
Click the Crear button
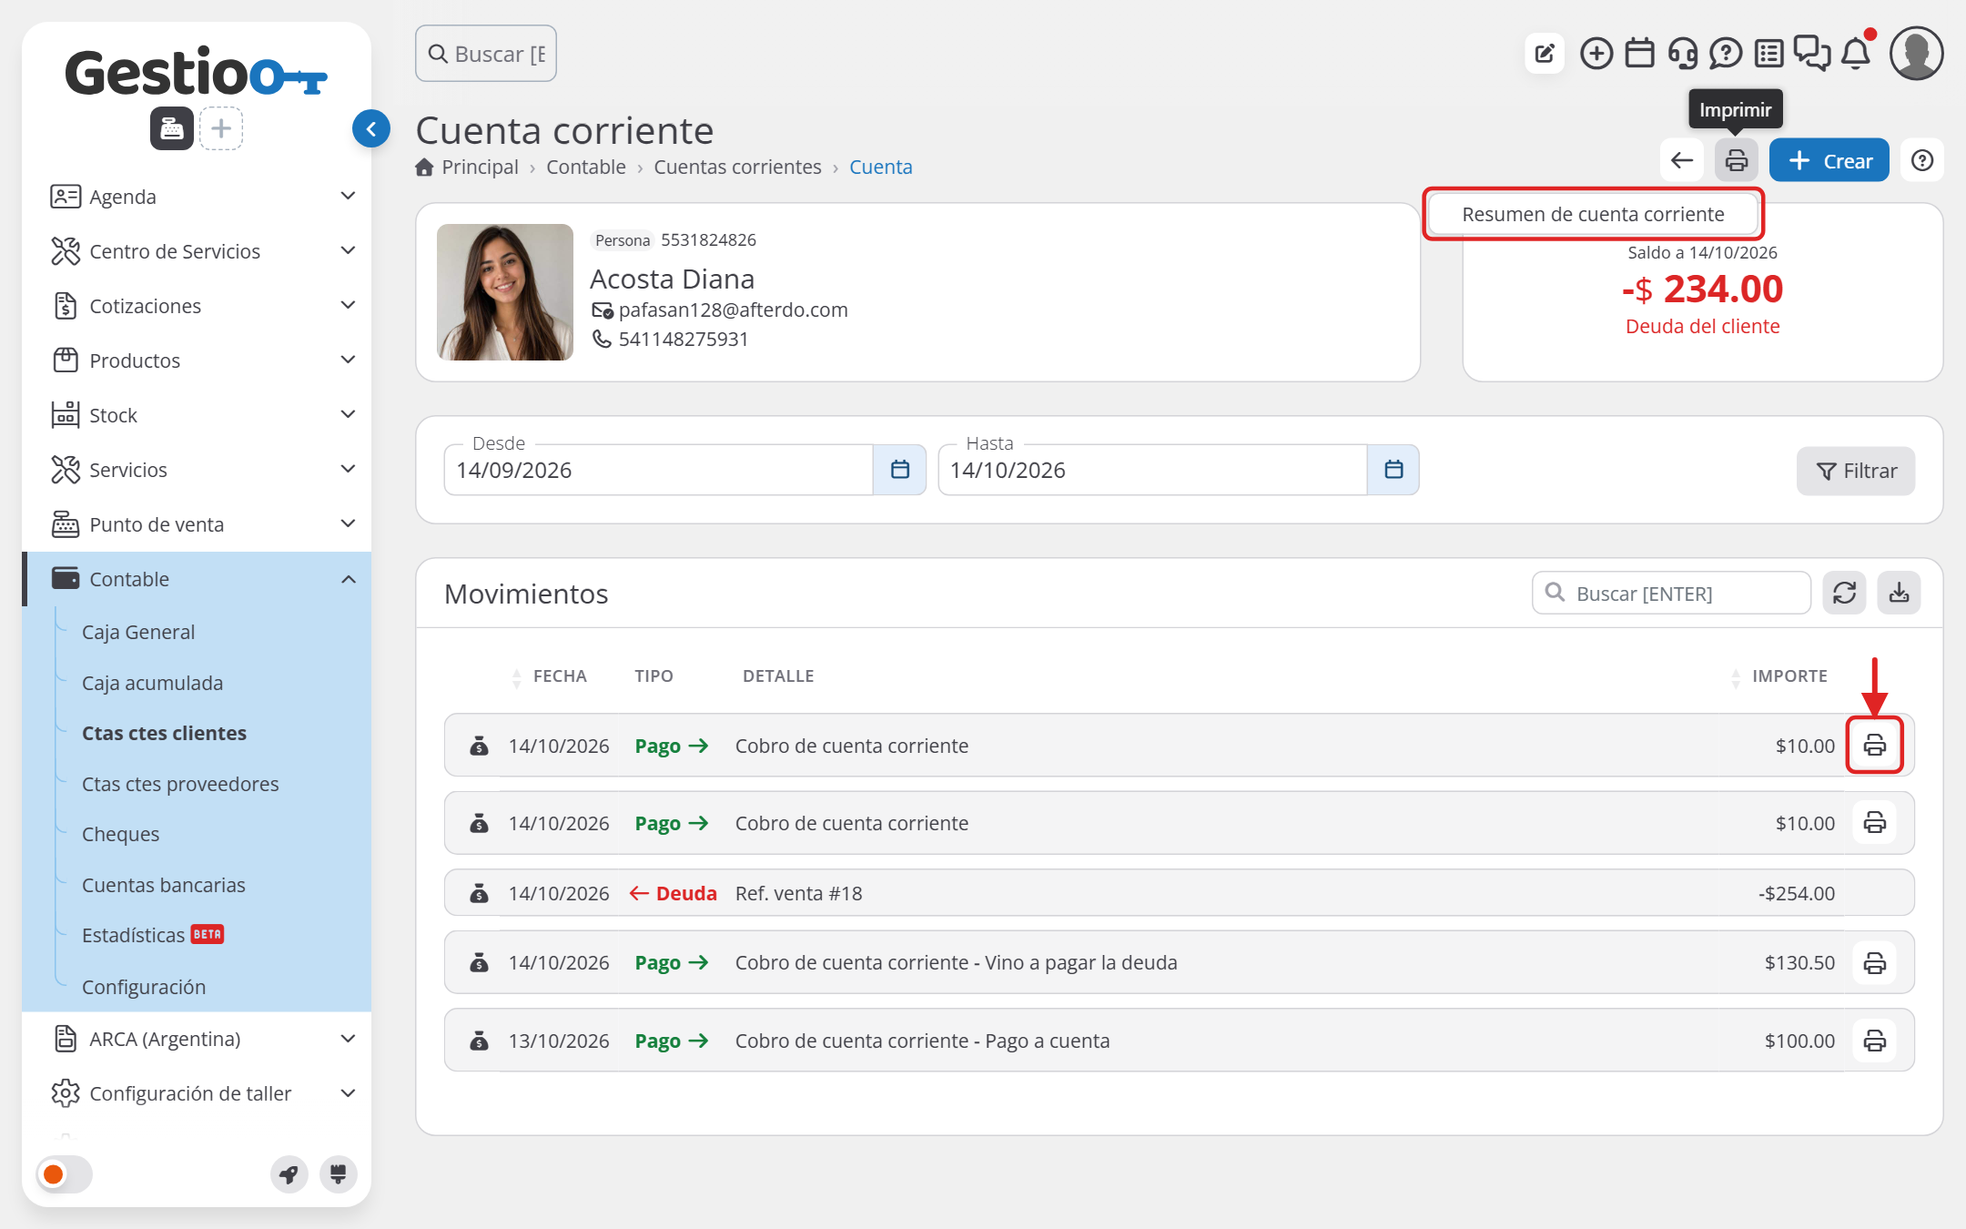tap(1829, 161)
